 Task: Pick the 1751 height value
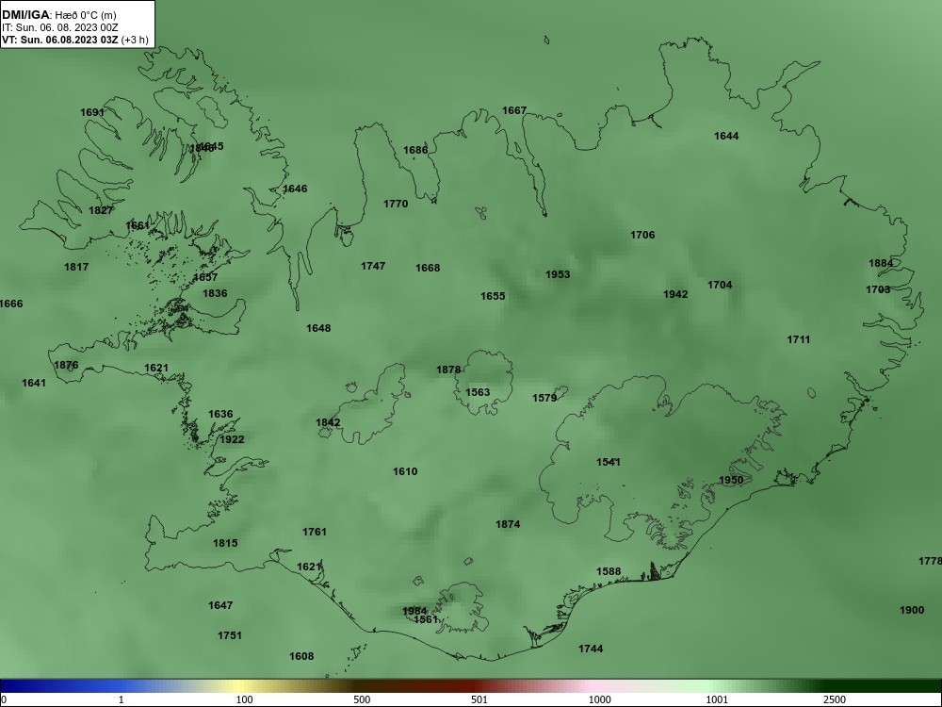[x=230, y=635]
